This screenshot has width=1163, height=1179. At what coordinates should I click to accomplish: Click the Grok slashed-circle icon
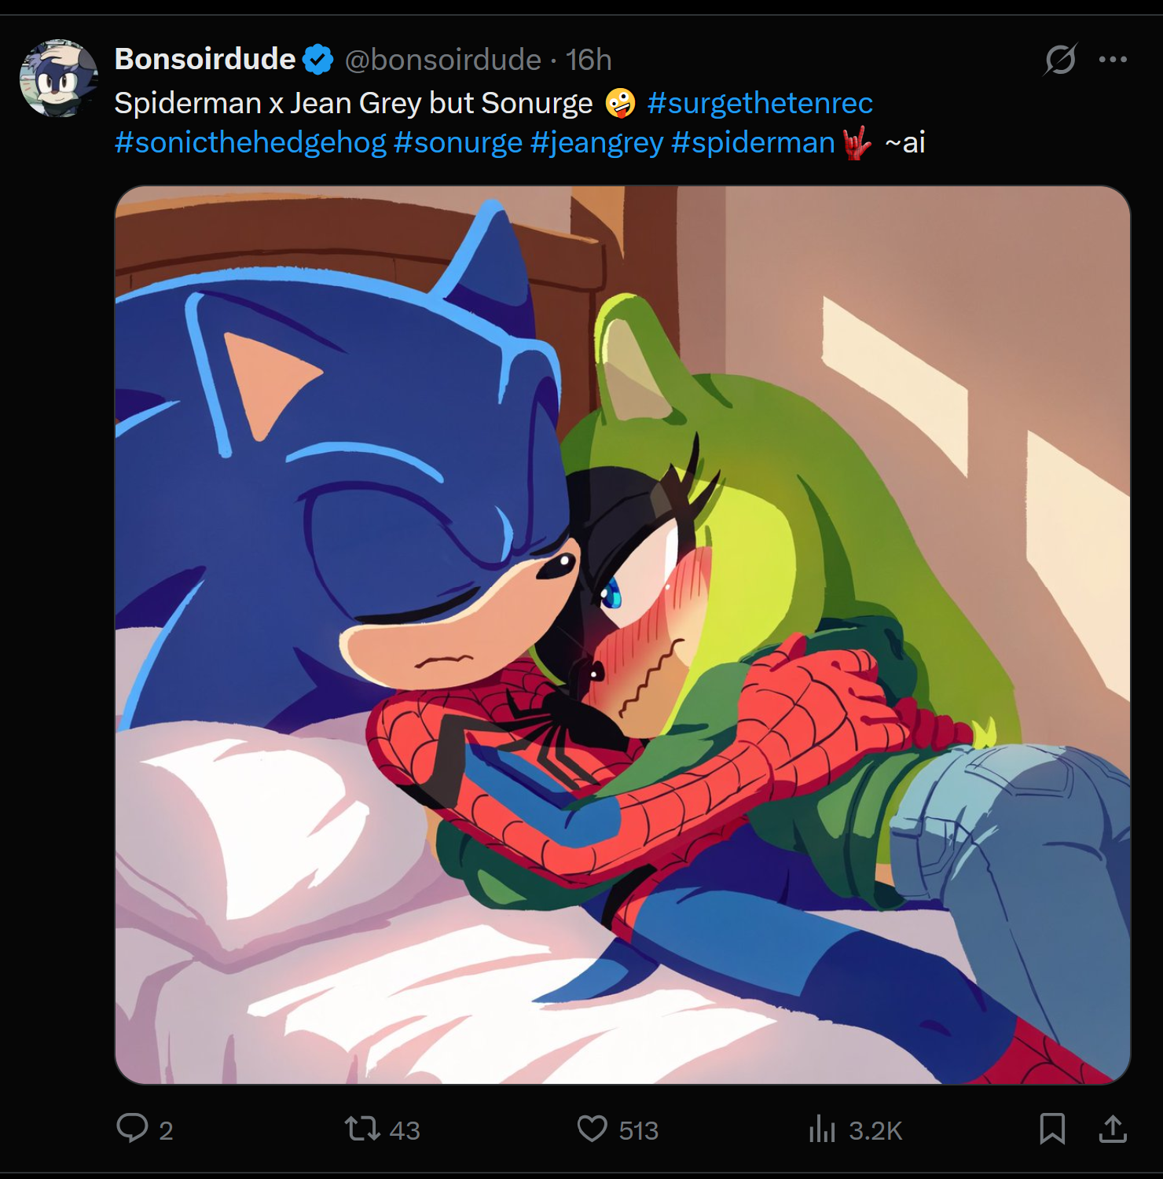click(x=1060, y=59)
